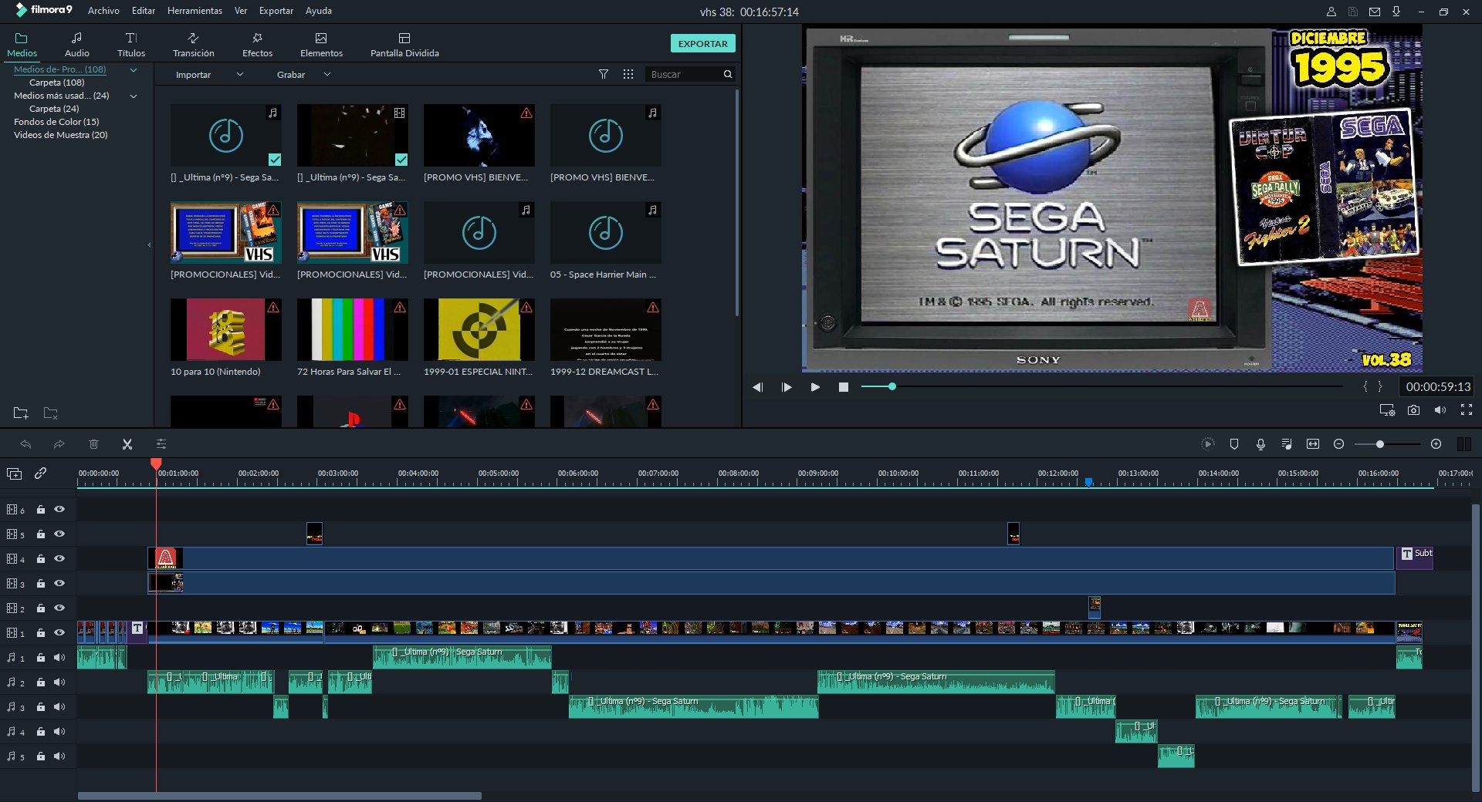This screenshot has width=1482, height=802.
Task: Zoom timeline to fit with arrows icon
Action: click(1313, 444)
